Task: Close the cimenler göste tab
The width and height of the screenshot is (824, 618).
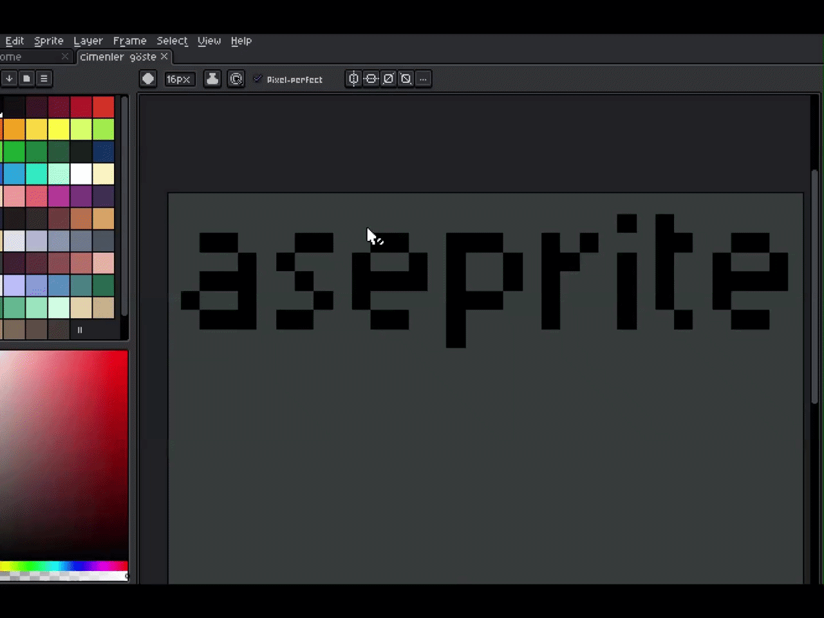Action: click(164, 57)
